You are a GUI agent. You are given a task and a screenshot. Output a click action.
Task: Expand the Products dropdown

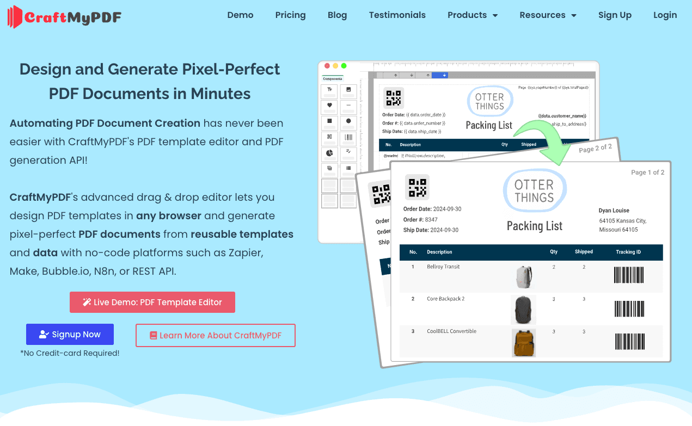click(x=471, y=15)
